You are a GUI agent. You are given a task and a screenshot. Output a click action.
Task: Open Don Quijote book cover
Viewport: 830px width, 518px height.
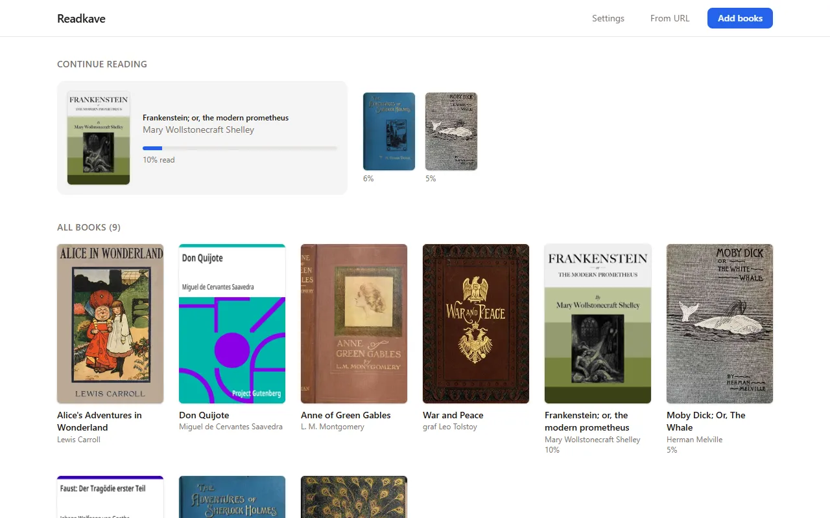point(232,324)
